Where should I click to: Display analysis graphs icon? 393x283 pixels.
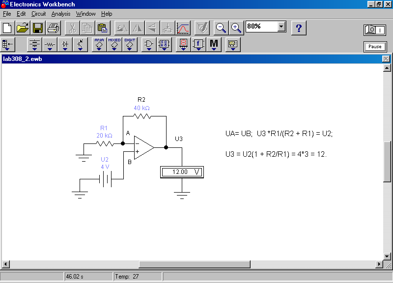click(183, 28)
